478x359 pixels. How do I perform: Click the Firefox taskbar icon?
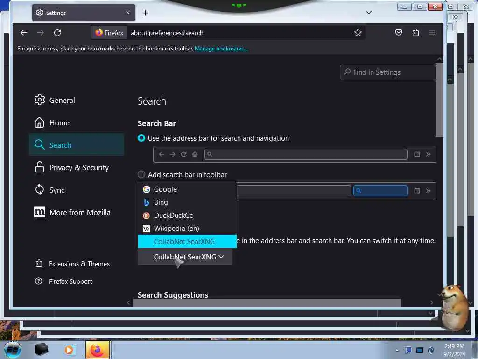[98, 350]
